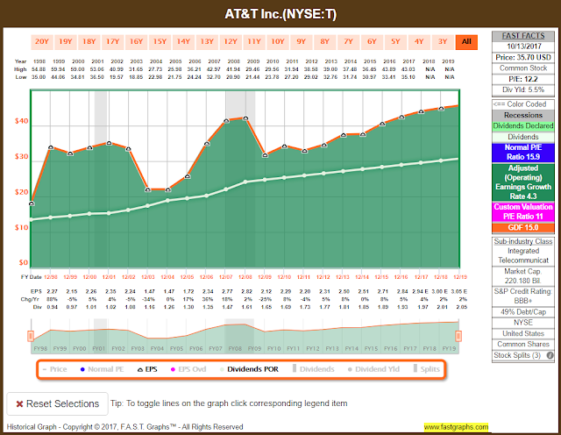The image size is (561, 435).
Task: Click the Adjusted Operating Earnings Growth Rate box
Action: coord(523,182)
